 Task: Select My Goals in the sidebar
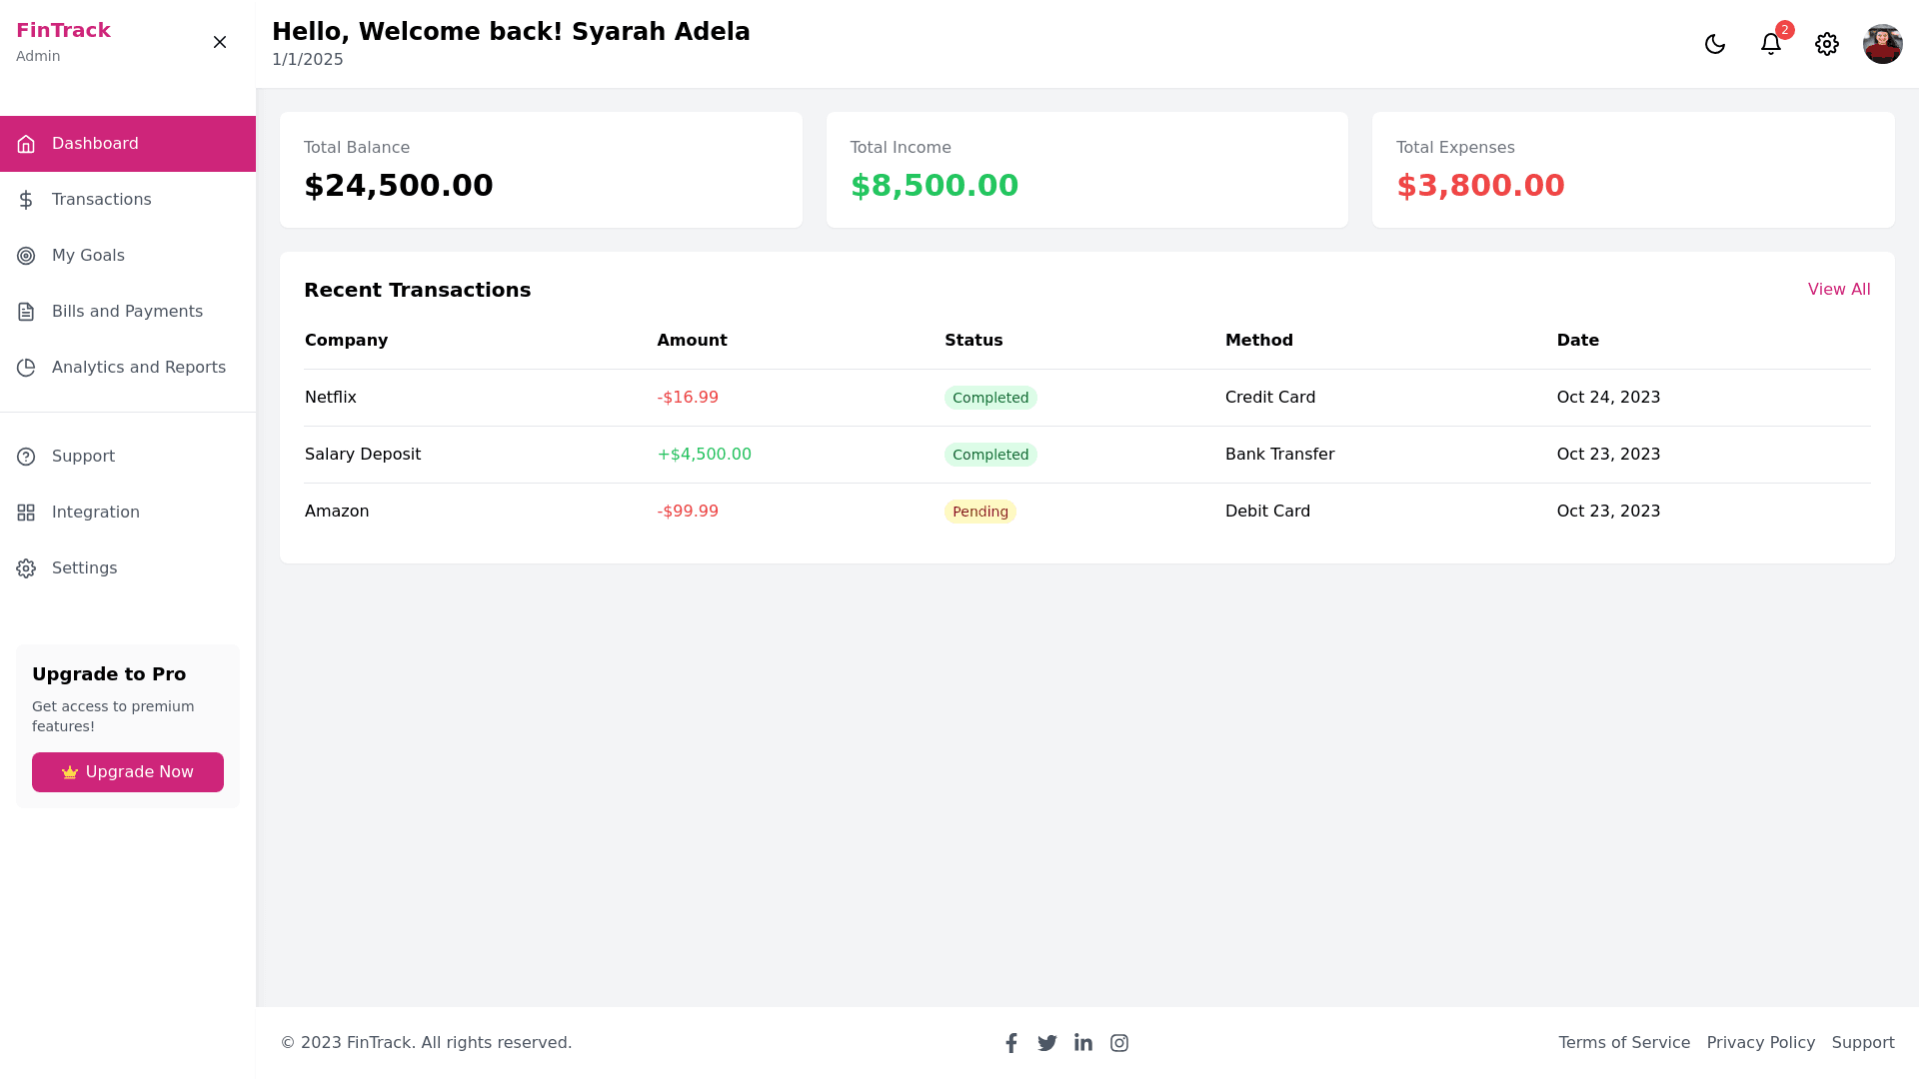pyautogui.click(x=88, y=255)
